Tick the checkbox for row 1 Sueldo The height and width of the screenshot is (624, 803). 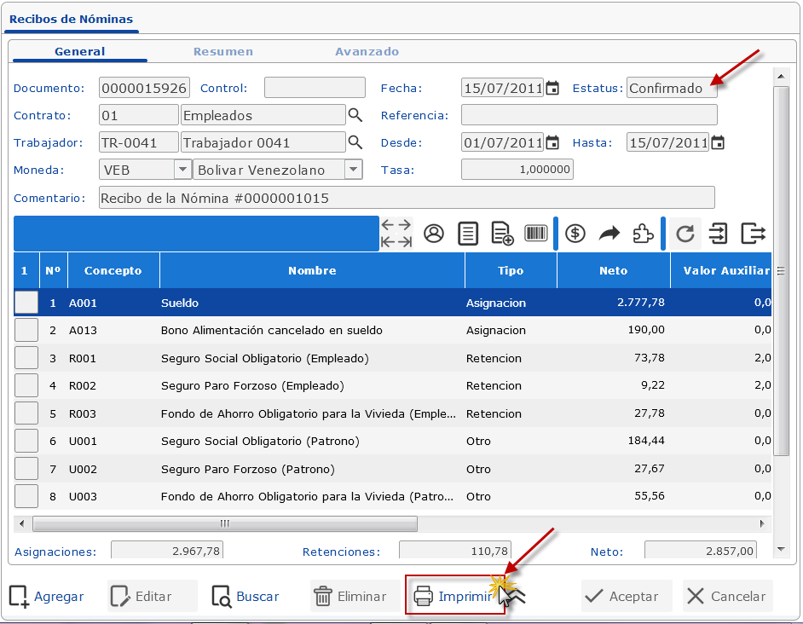pos(26,303)
